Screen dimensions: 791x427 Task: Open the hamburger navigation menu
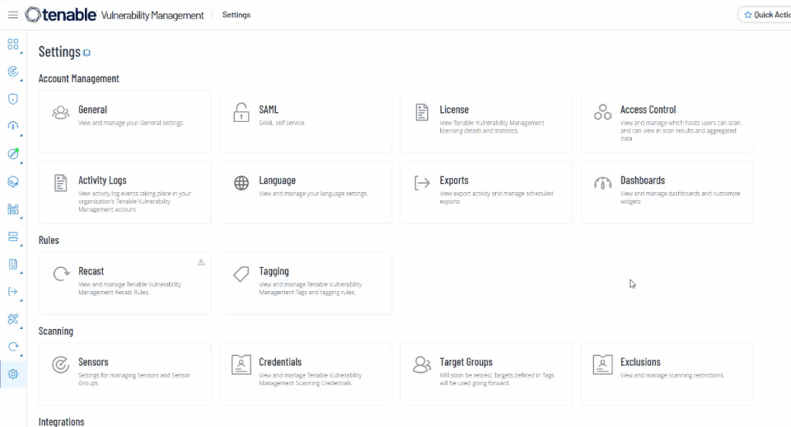[x=12, y=15]
